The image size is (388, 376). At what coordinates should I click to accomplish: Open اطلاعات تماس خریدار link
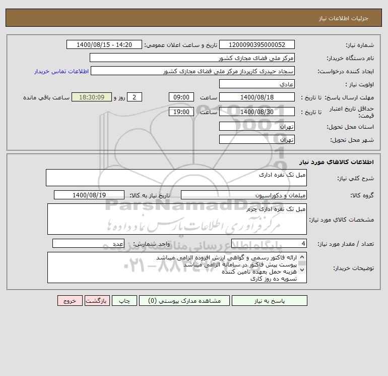tap(61, 71)
